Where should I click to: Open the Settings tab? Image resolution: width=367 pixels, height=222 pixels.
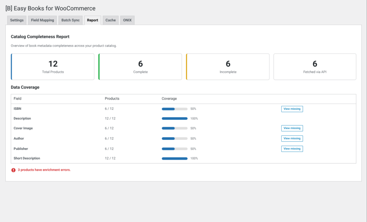16,20
